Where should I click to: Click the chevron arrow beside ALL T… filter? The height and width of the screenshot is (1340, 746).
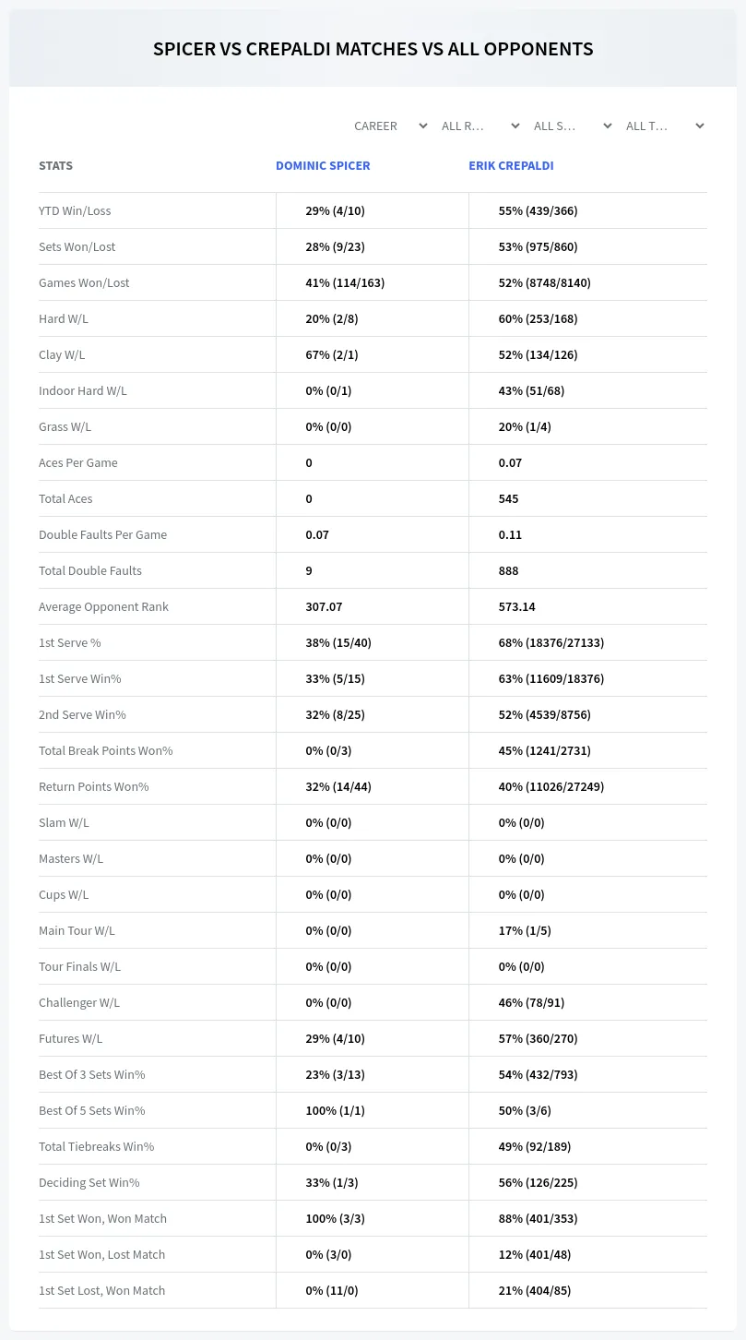coord(699,126)
